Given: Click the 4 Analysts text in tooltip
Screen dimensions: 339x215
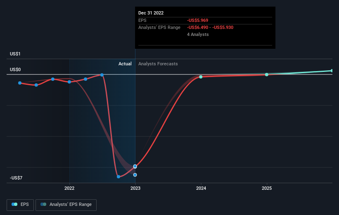Looking at the screenshot, I should (198, 34).
